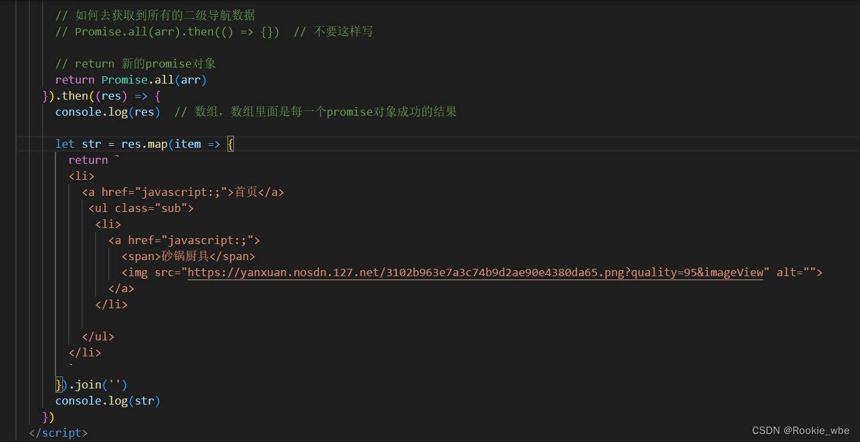Screen dimensions: 860x442
Task: Click the 'console.log(str)' statement
Action: (x=108, y=401)
